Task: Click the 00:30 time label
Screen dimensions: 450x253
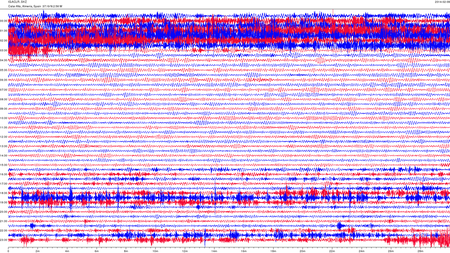Action: pos(4,21)
